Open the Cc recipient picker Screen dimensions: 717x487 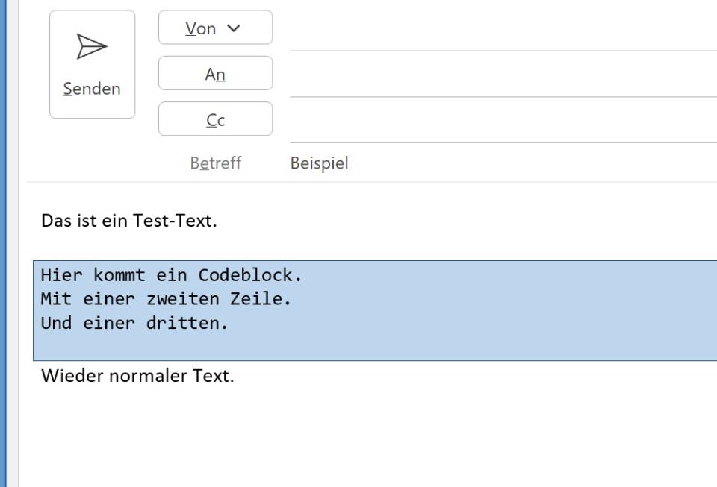(215, 119)
